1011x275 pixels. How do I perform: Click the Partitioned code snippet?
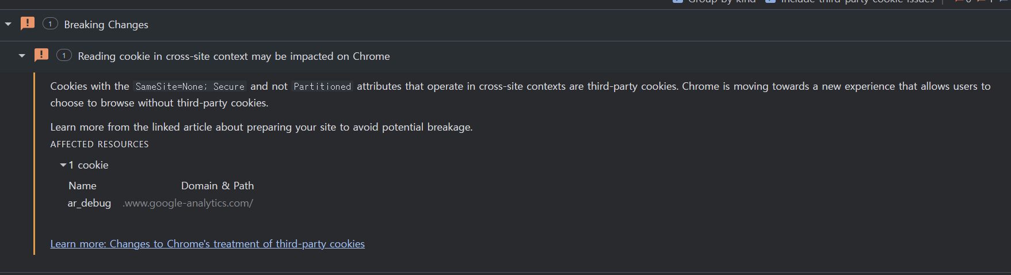pos(322,86)
